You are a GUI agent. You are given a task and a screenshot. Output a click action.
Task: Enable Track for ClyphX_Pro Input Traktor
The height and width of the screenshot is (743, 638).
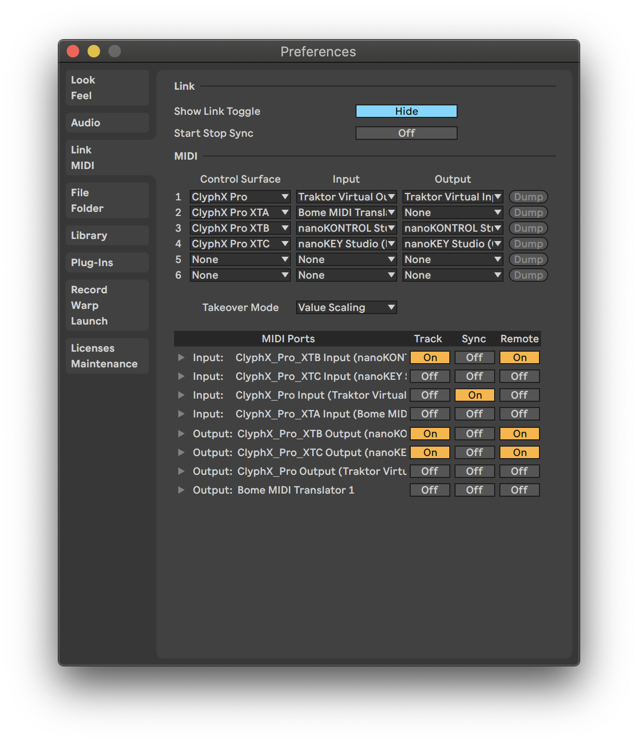tap(430, 395)
